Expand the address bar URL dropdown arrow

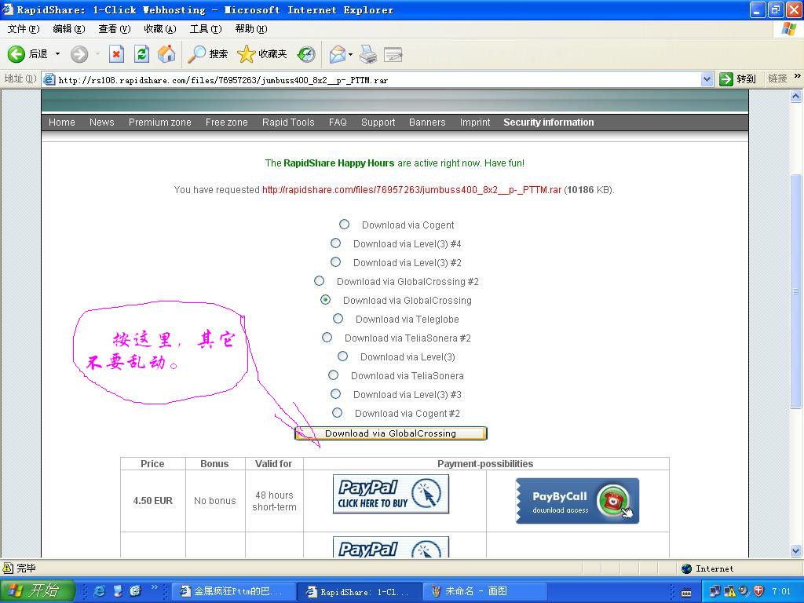click(x=707, y=79)
